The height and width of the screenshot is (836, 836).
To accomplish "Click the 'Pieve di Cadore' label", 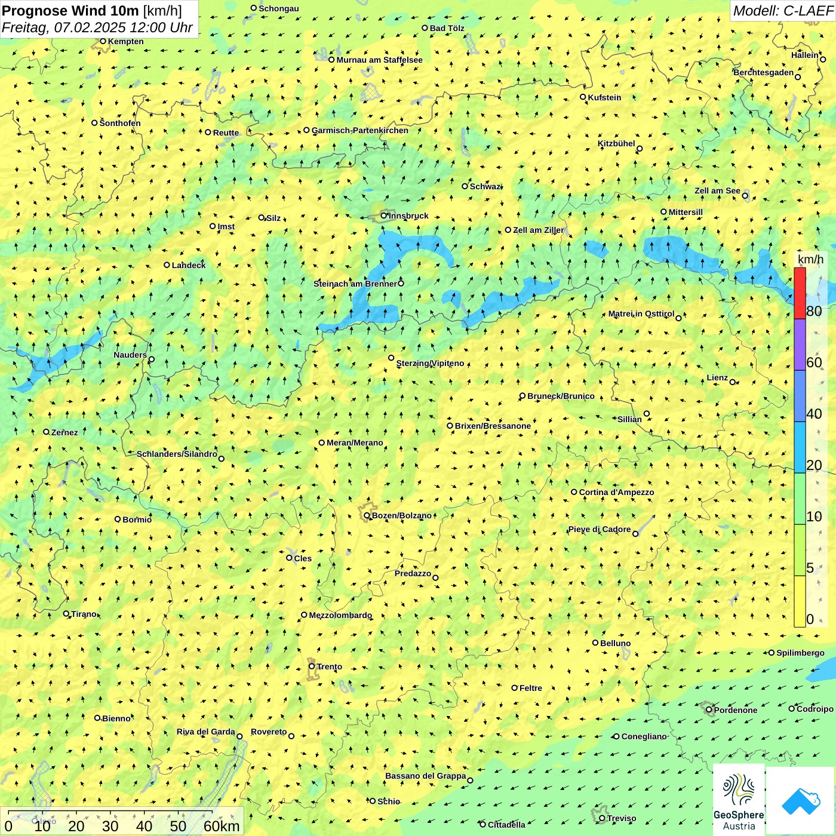I will [x=600, y=529].
